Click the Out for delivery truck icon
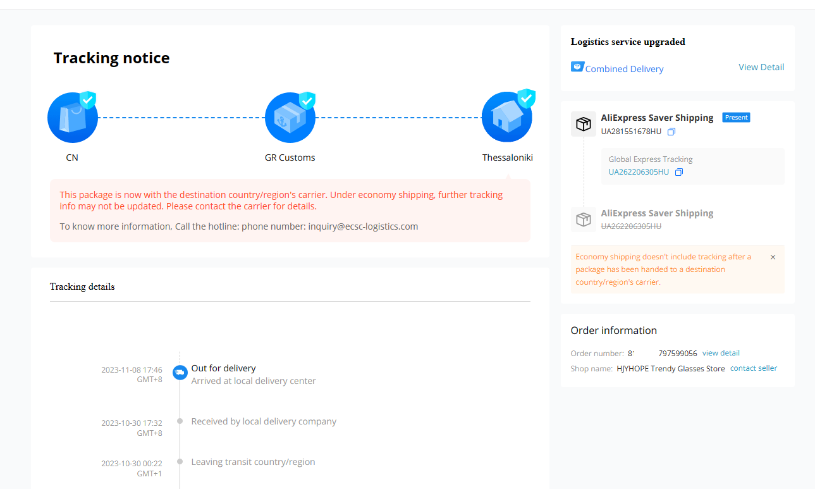Screen dimensions: 815x489 (180, 373)
